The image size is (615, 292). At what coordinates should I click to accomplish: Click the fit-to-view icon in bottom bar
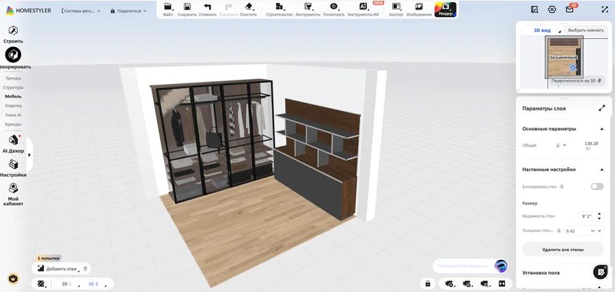(502, 283)
